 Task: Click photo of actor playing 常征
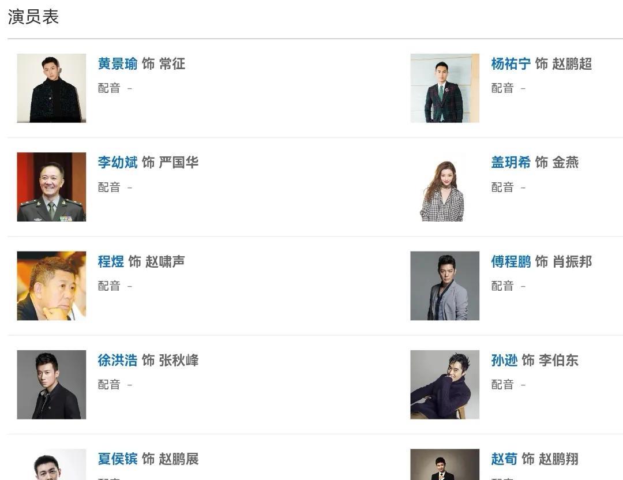[x=51, y=88]
